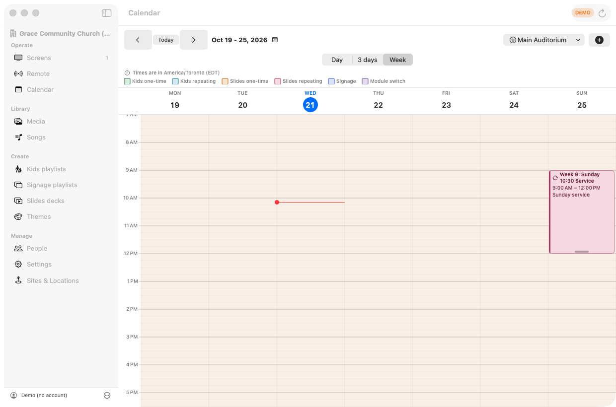Click the timezone America/Toronto notice
This screenshot has height=407, width=616.
[172, 72]
